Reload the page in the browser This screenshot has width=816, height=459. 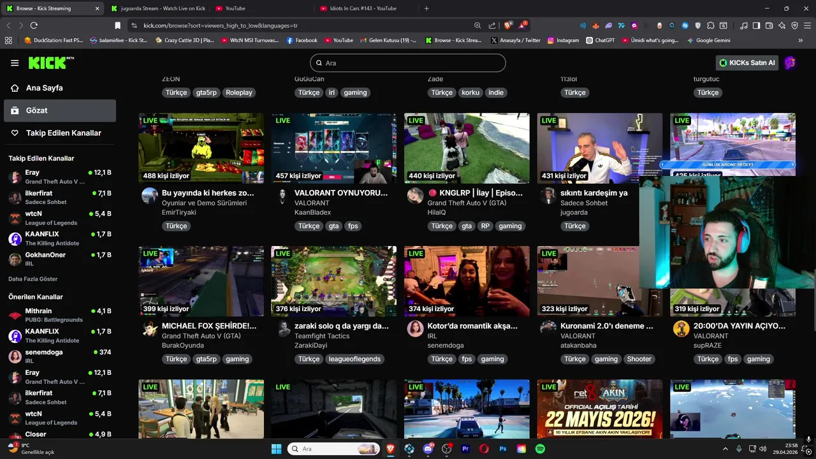[34, 25]
